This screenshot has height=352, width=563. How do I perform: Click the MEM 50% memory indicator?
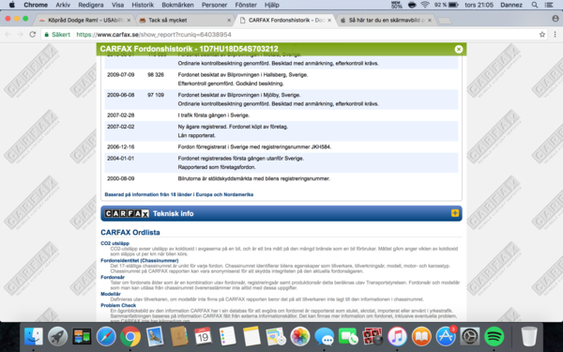click(396, 5)
